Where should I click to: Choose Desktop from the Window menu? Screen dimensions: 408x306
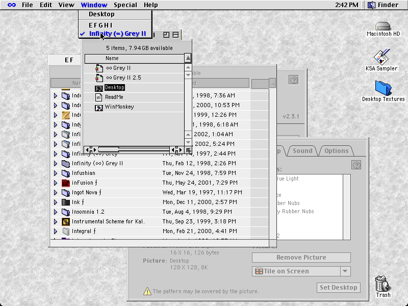click(115, 14)
